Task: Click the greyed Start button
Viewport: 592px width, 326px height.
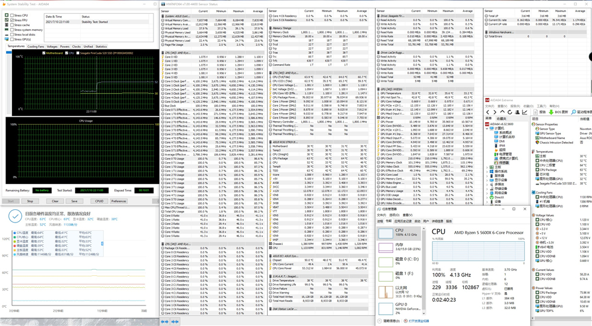Action: point(11,201)
